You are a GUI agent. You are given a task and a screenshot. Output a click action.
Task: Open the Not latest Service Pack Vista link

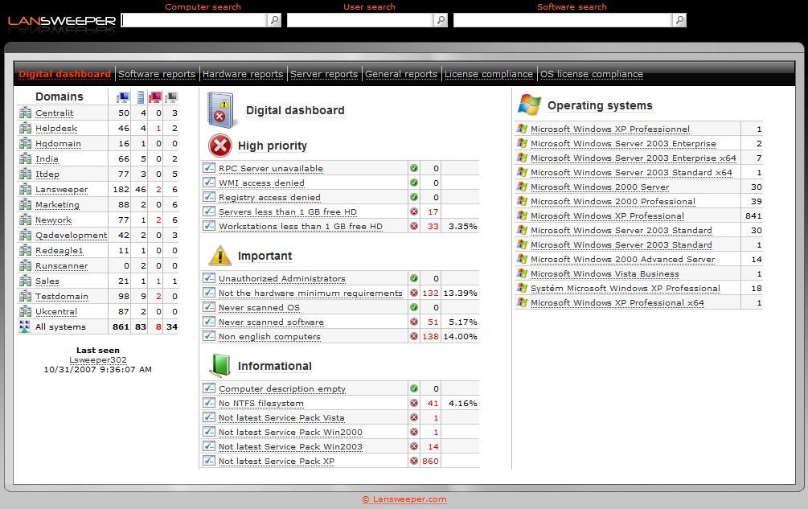pyautogui.click(x=281, y=417)
